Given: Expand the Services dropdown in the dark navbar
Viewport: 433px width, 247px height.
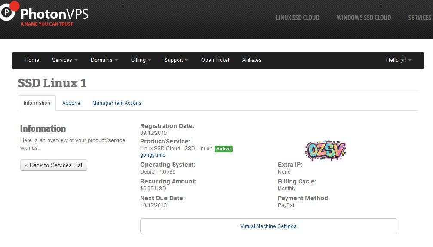Looking at the screenshot, I should pos(64,60).
